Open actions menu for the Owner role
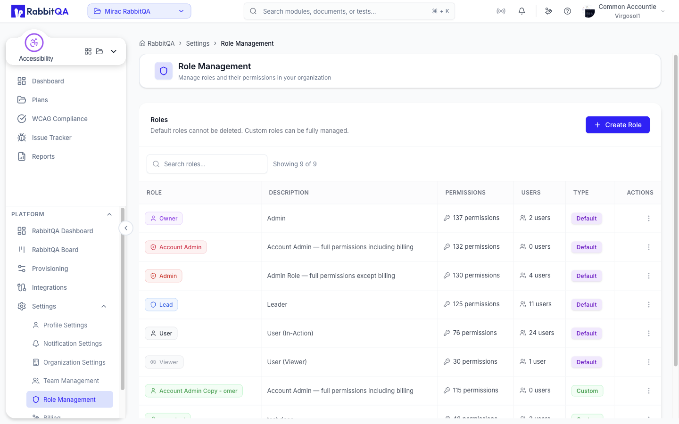679x424 pixels. pyautogui.click(x=649, y=219)
